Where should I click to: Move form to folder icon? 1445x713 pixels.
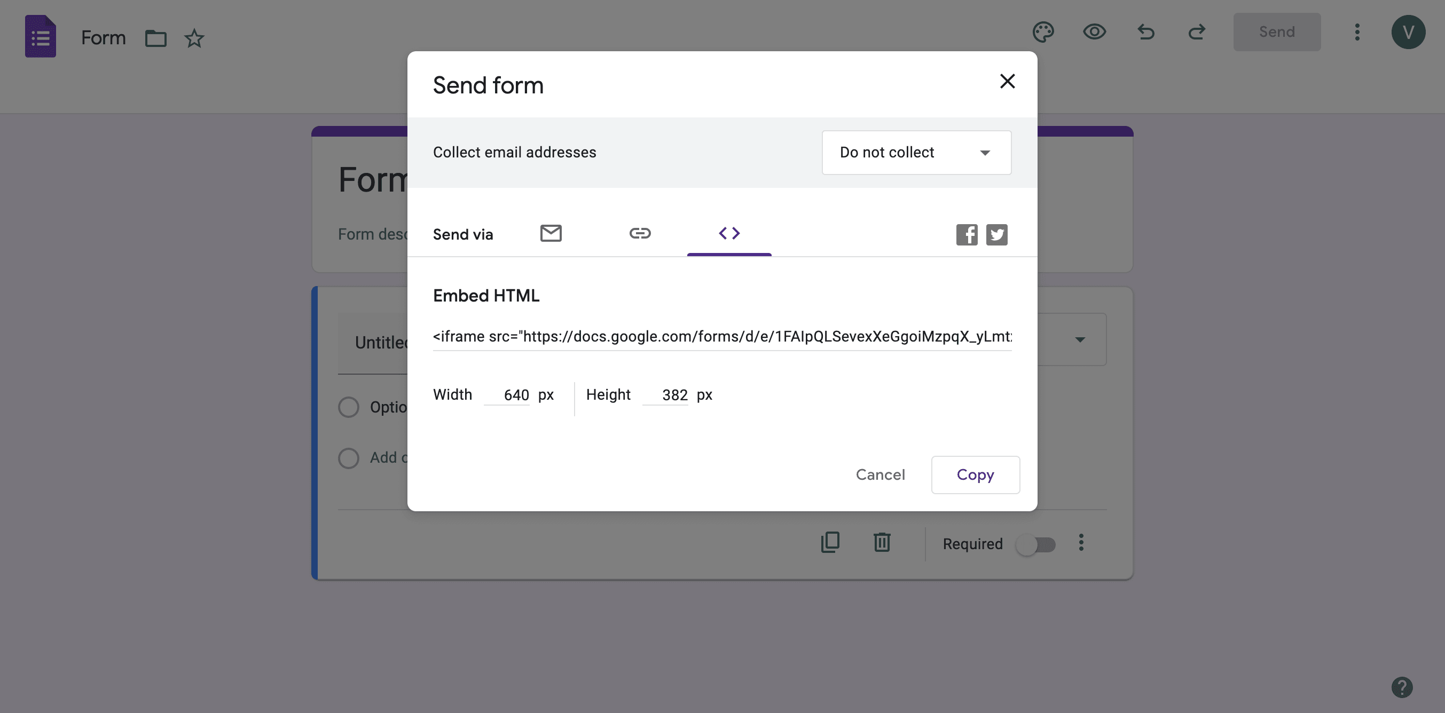tap(155, 38)
